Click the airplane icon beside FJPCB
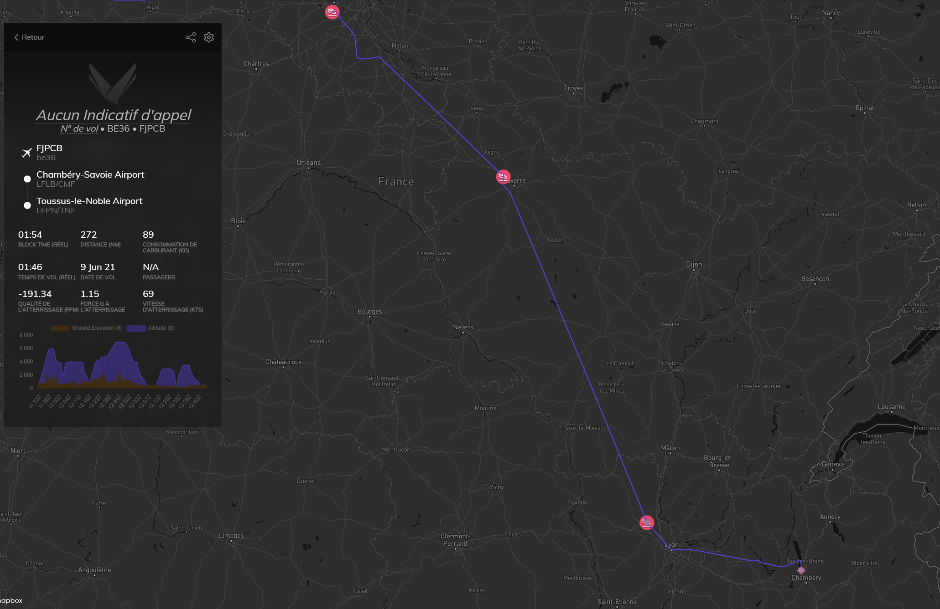The image size is (940, 609). coord(27,153)
